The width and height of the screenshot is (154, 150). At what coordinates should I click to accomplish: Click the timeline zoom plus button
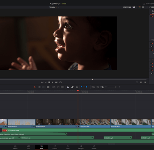(120, 87)
